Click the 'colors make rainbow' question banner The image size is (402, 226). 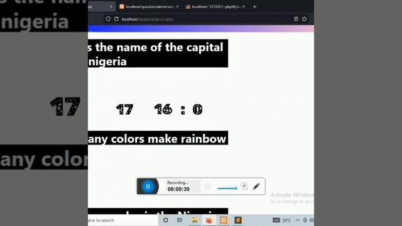158,138
